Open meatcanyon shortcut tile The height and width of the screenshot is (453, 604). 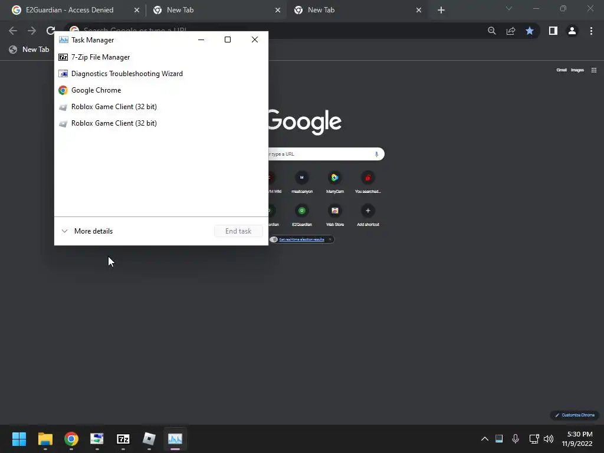pyautogui.click(x=302, y=182)
